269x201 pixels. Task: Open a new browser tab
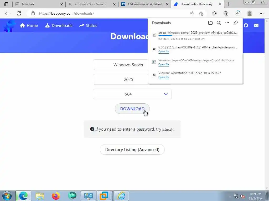[229, 4]
